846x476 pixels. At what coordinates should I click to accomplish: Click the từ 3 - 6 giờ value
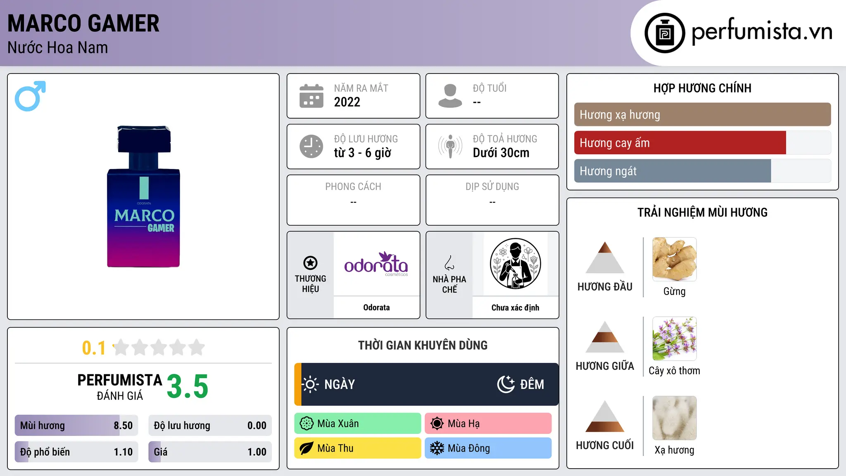click(363, 152)
